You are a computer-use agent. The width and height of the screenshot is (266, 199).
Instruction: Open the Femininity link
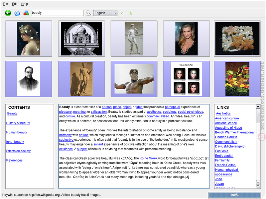pos(222,160)
